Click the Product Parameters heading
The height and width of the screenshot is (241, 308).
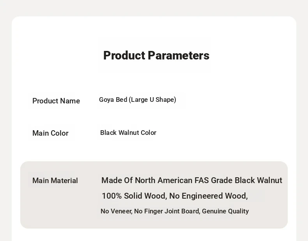click(x=156, y=56)
